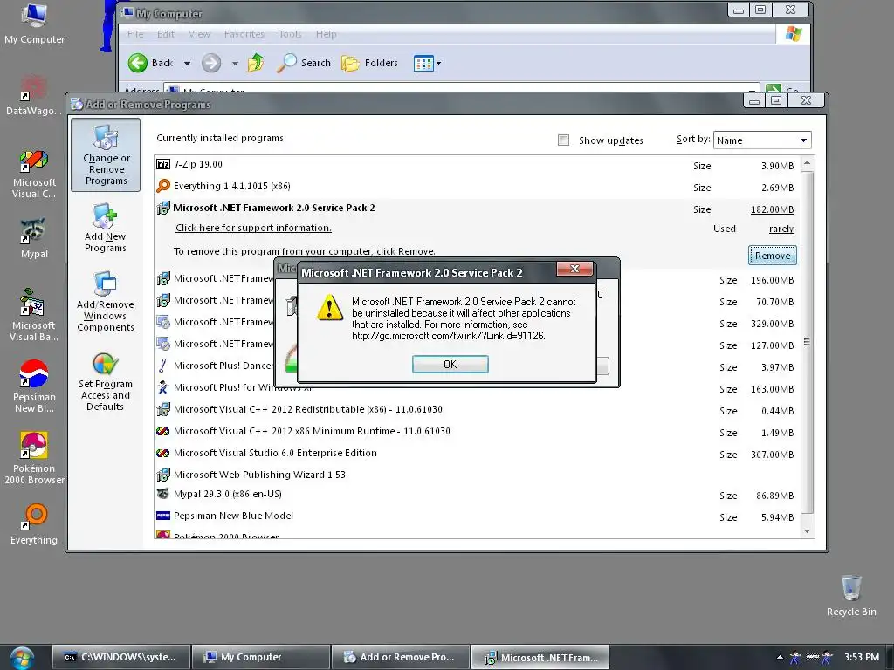This screenshot has height=670, width=894.
Task: Open My Computer desktop icon
Action: (34, 24)
